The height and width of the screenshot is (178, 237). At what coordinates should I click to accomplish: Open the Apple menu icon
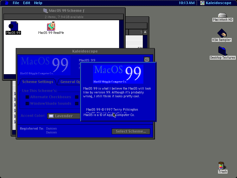coord(7,3)
